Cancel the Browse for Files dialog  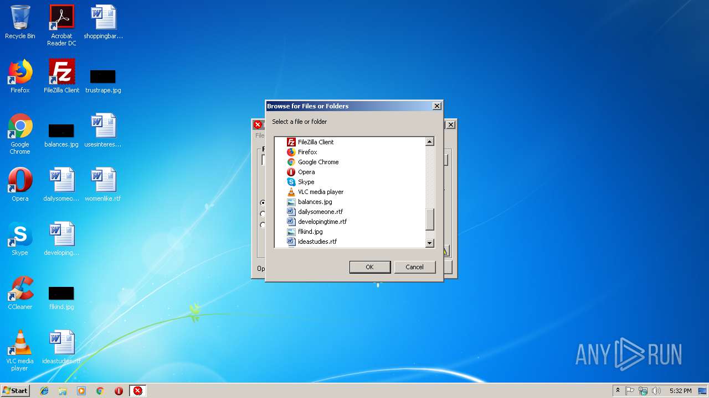pos(414,267)
